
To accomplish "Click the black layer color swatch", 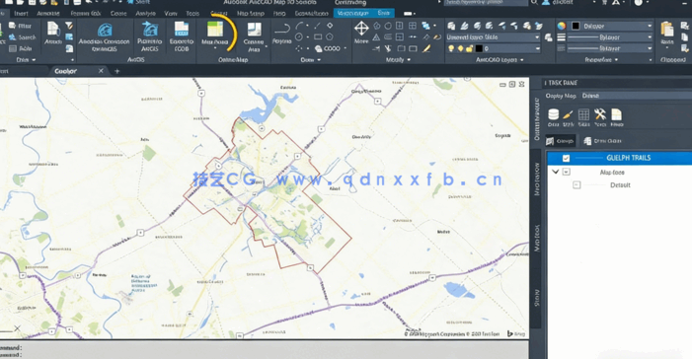I will [x=479, y=48].
